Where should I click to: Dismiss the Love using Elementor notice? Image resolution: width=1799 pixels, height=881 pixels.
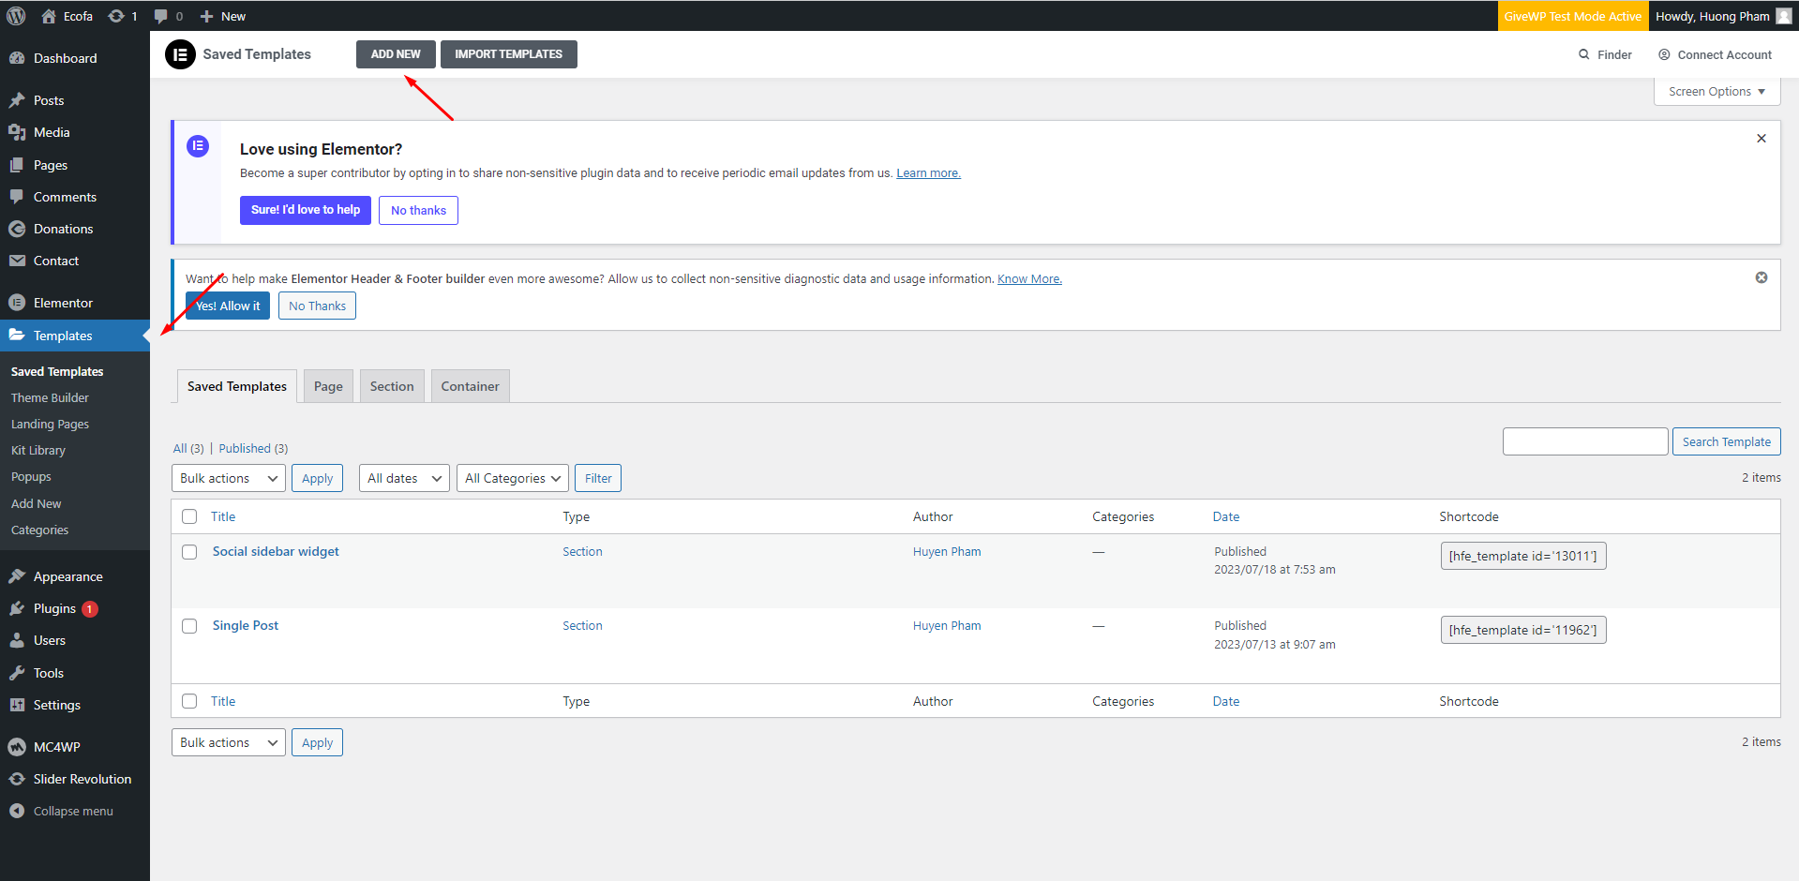pyautogui.click(x=1761, y=139)
